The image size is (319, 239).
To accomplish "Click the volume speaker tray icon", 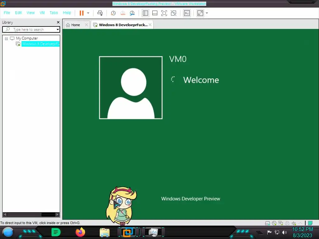I will coord(284,232).
